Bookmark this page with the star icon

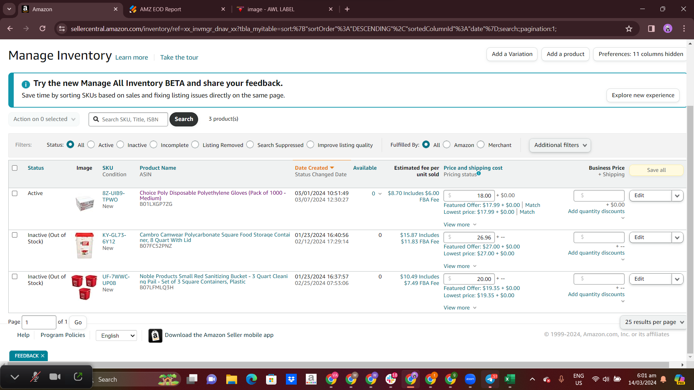click(x=629, y=29)
